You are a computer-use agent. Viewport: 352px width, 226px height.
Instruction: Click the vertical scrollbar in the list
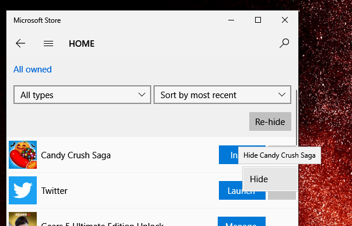point(297,117)
